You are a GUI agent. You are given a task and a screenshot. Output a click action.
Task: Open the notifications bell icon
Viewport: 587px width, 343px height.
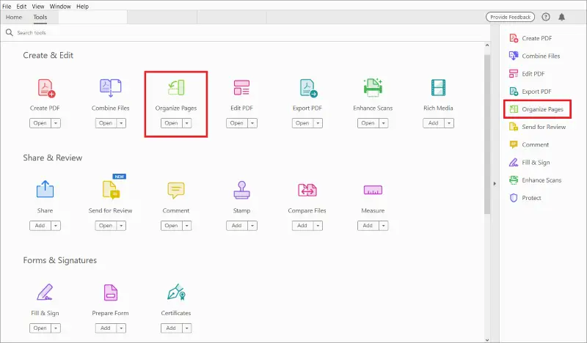click(x=561, y=17)
